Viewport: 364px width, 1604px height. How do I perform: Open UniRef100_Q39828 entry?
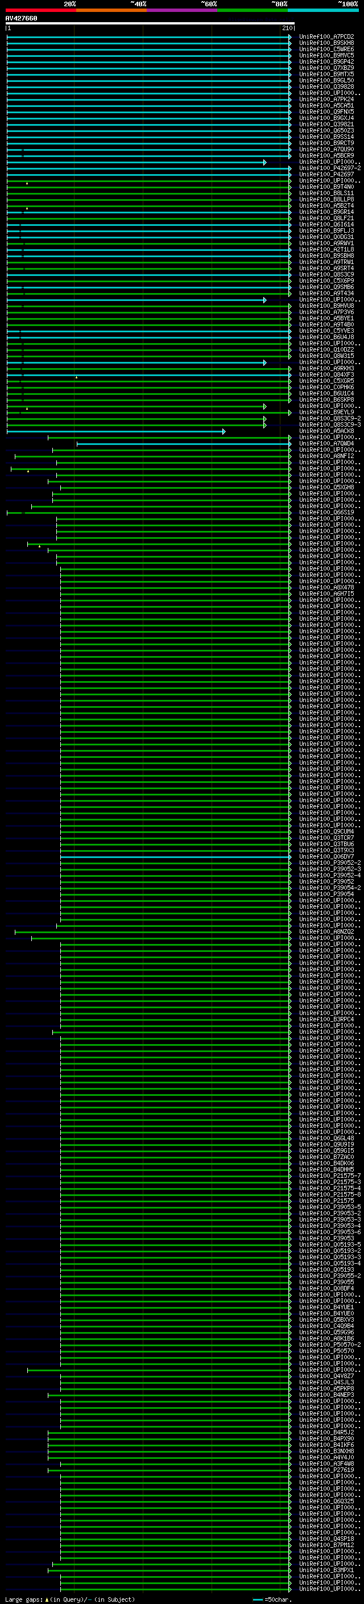pyautogui.click(x=326, y=86)
